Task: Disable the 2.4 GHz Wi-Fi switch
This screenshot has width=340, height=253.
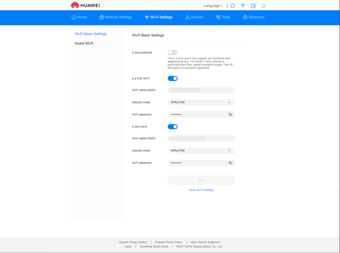Action: click(x=172, y=78)
